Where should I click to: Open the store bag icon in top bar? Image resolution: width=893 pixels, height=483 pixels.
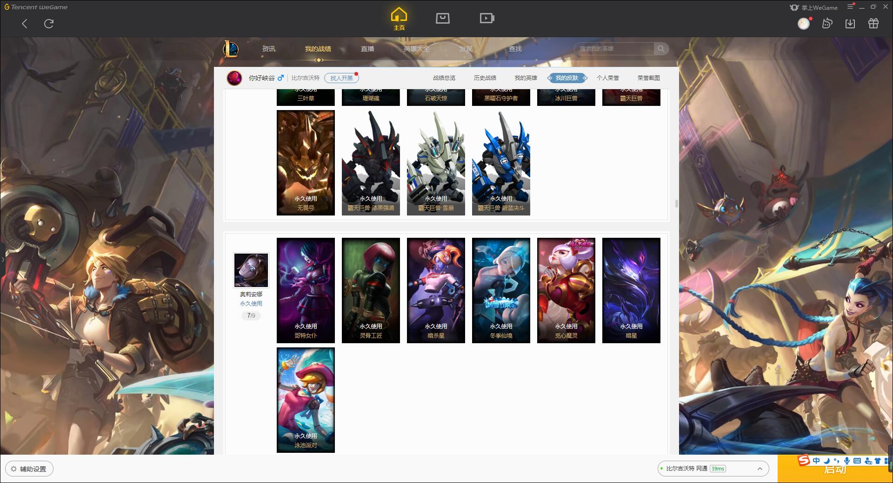click(x=442, y=18)
